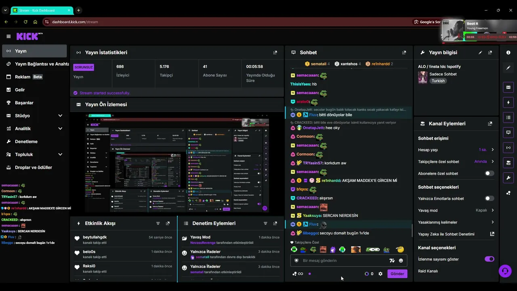Toggle the chat bubble widget icon
Viewport: 517px width, 291px height.
508,133
